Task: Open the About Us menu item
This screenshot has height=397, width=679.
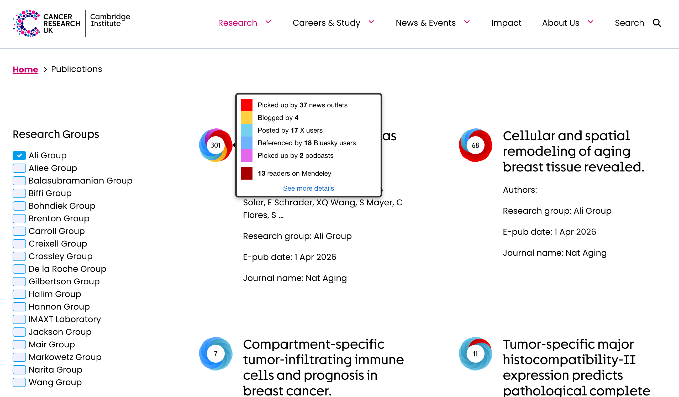Action: [x=560, y=23]
